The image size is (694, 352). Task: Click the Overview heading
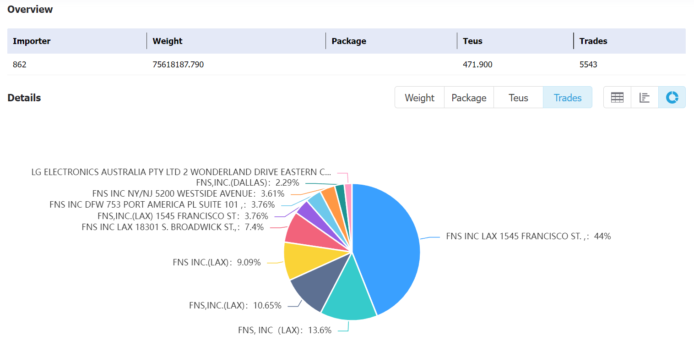click(30, 9)
